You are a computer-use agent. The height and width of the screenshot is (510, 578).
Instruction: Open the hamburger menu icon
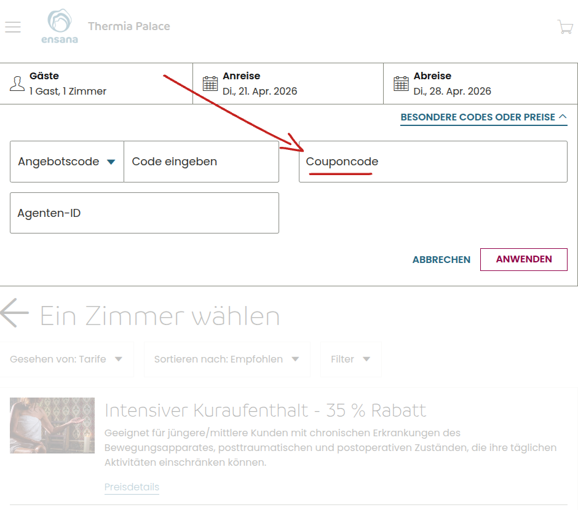12,27
